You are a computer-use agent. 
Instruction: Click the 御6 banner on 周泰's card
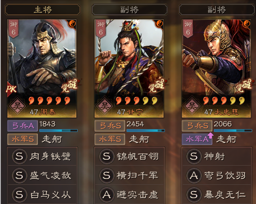[x=13, y=29]
